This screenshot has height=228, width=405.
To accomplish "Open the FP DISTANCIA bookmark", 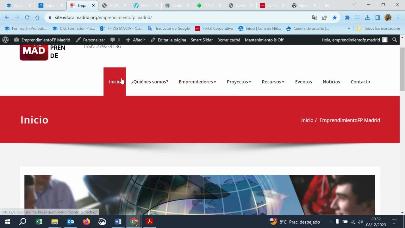I will tap(121, 28).
